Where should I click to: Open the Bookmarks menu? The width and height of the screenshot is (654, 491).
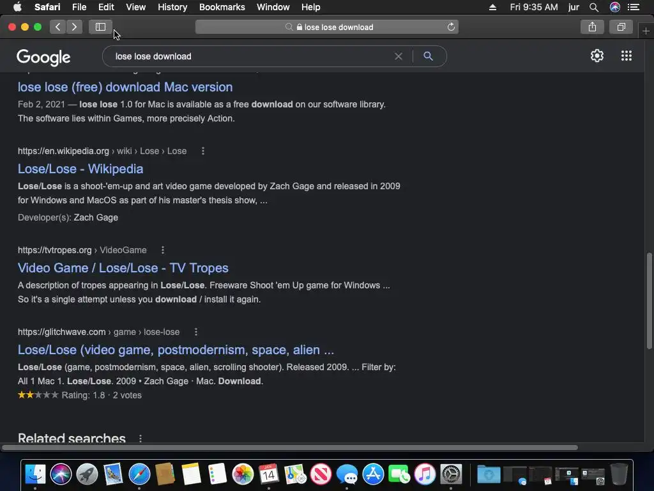click(x=222, y=7)
